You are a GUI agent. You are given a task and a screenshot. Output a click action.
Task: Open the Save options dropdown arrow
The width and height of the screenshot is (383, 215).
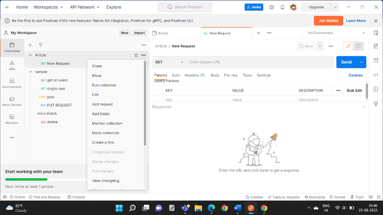[319, 46]
